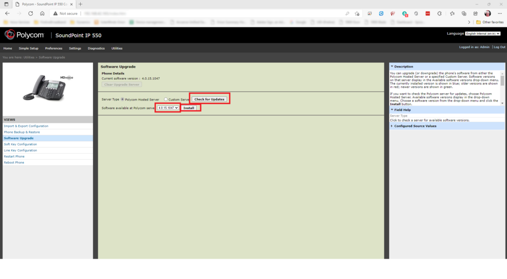
Task: Click the Share icon in the browser toolbar
Action: tap(476, 13)
